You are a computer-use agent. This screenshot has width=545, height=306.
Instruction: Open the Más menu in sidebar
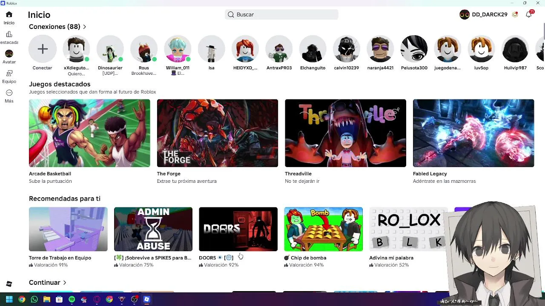(9, 93)
